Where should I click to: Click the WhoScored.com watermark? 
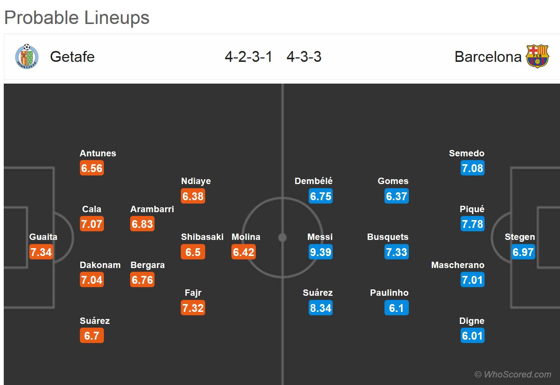[513, 375]
